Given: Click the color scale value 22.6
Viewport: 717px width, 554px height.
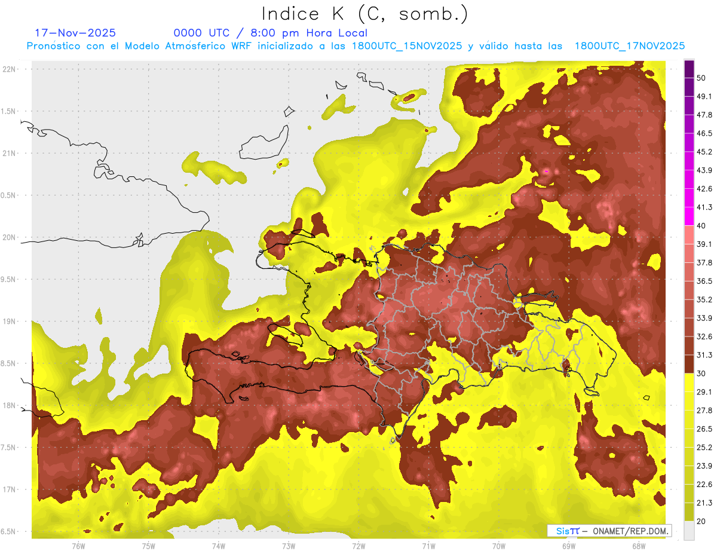Looking at the screenshot, I should tap(704, 485).
